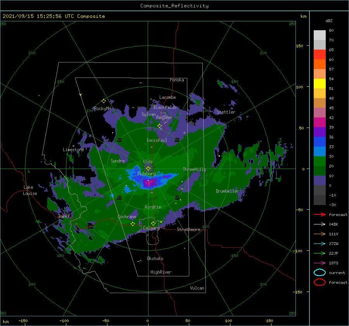This screenshot has width=349, height=326.
Task: Click the Stettler city label
Action: [226, 112]
